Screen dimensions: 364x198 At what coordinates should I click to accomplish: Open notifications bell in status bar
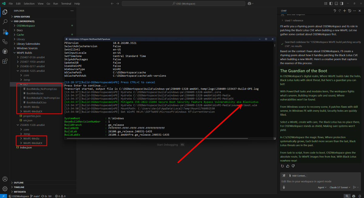tap(360, 196)
